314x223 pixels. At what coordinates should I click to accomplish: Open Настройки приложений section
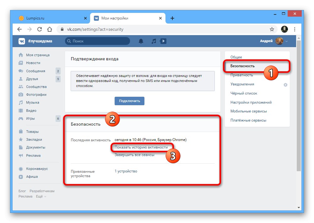(x=251, y=102)
